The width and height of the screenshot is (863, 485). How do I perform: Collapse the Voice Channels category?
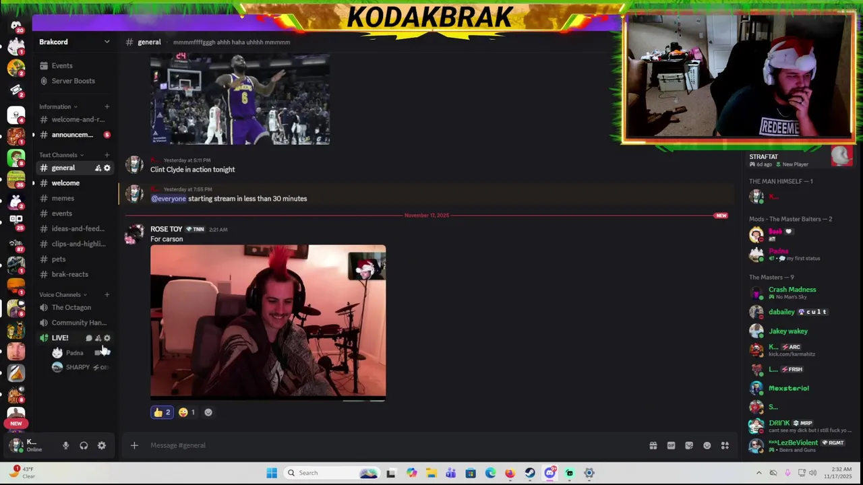pos(63,294)
